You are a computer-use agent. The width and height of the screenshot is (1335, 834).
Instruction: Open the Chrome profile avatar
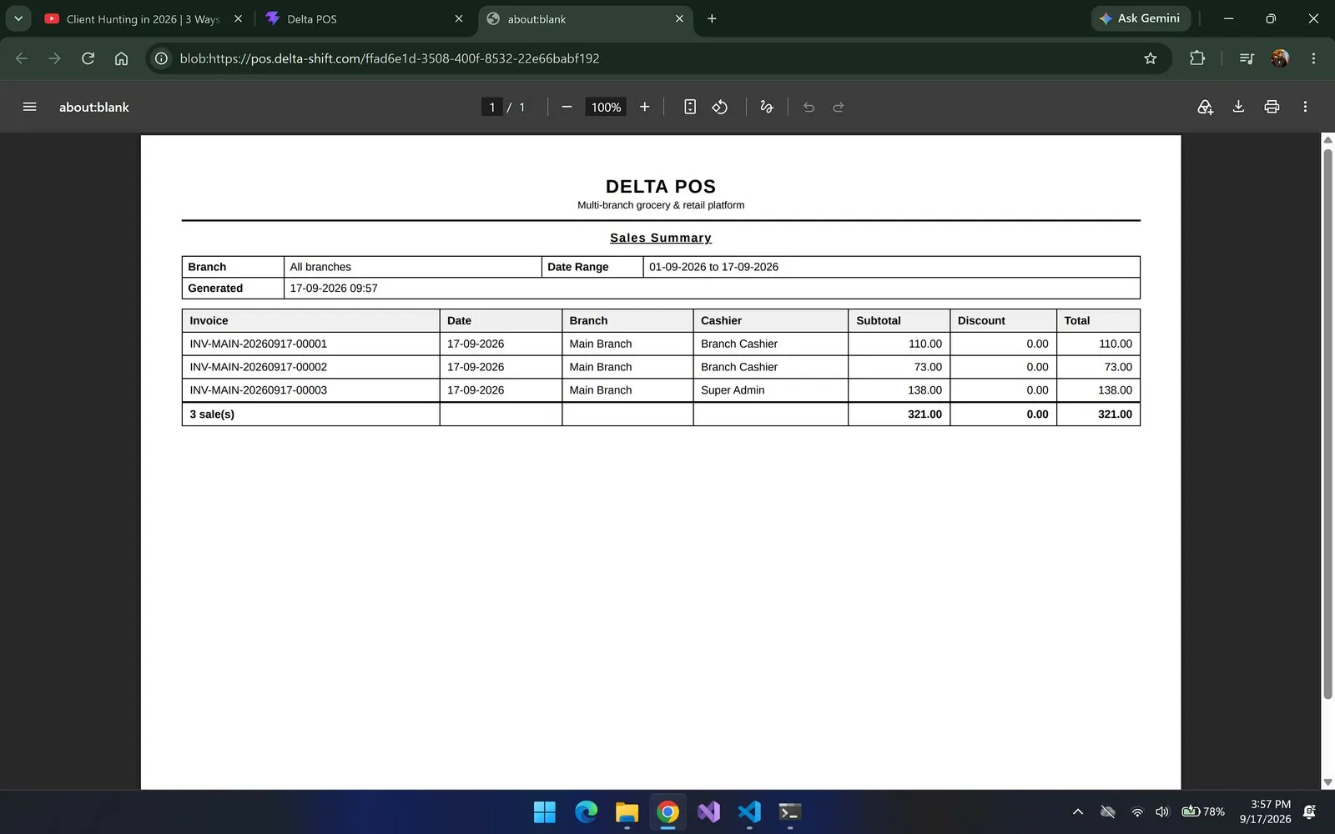(1280, 58)
